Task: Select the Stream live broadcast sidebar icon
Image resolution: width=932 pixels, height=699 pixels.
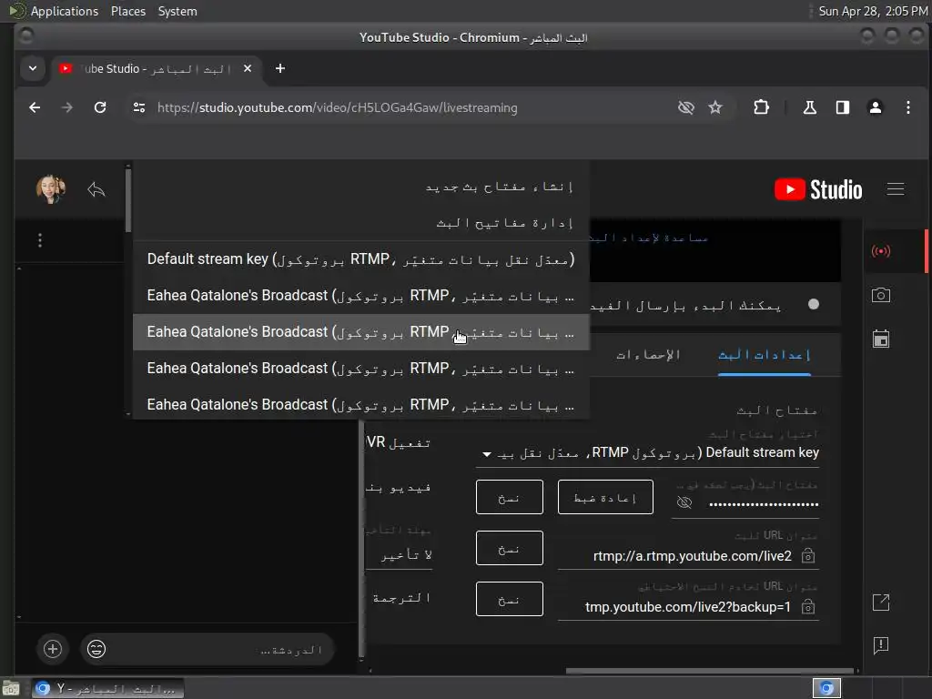Action: click(x=881, y=251)
